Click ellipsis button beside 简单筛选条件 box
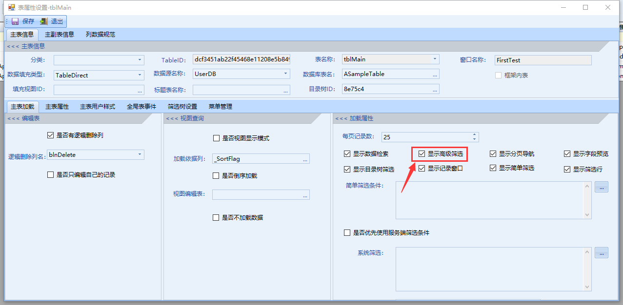Viewport: 623px width, 305px height. [602, 187]
